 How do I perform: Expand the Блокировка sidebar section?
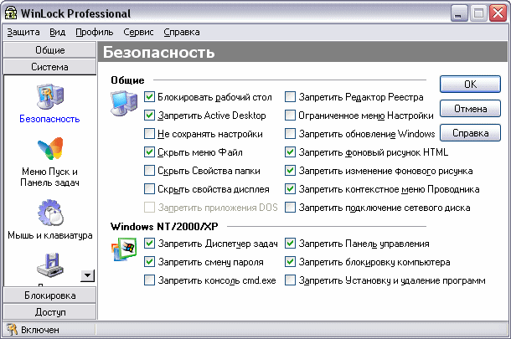pos(50,295)
